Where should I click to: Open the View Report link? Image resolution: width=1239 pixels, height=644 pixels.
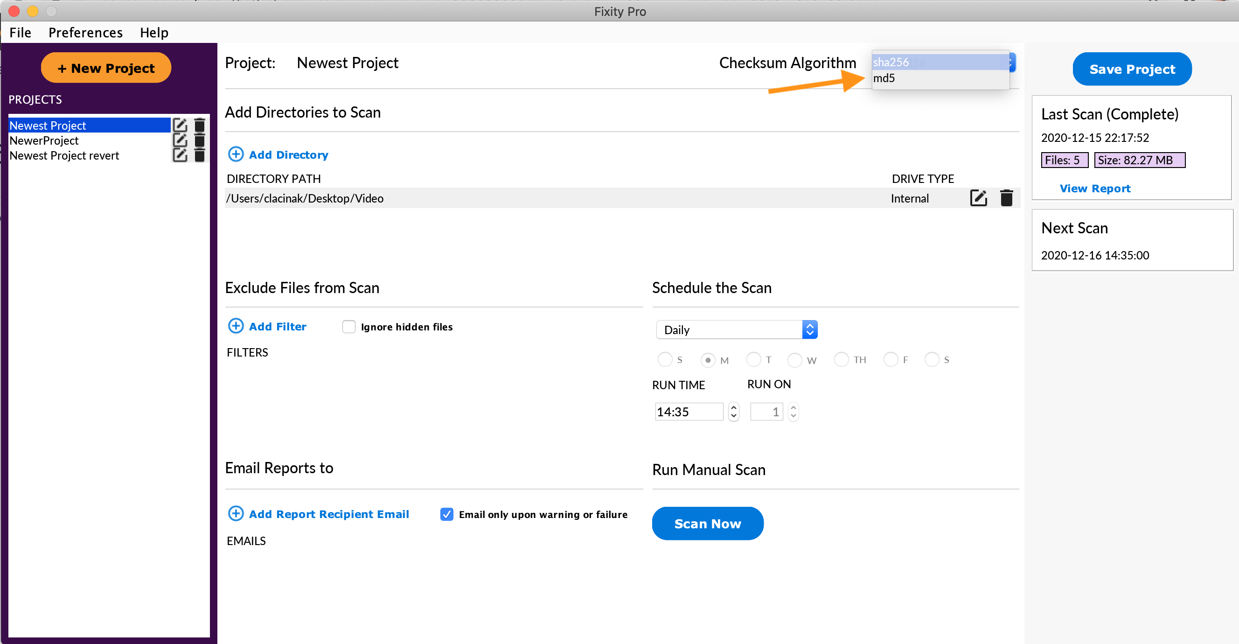coord(1095,189)
